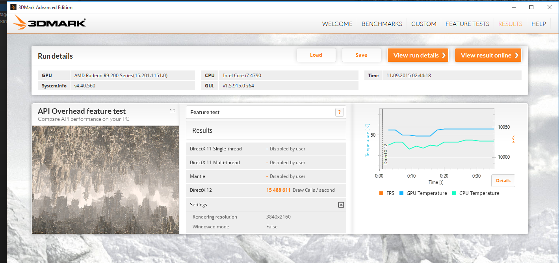Click the Rendering resolution 3840x2160 value
Image resolution: width=559 pixels, height=263 pixels.
click(279, 217)
